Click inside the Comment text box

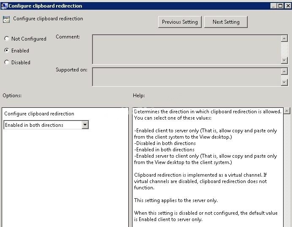tap(187, 49)
